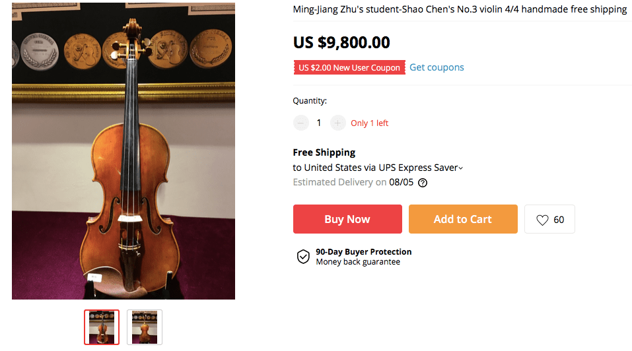Viewport: 632px width, 351px height.
Task: Click the Only 1 left stock notice
Action: [x=369, y=123]
